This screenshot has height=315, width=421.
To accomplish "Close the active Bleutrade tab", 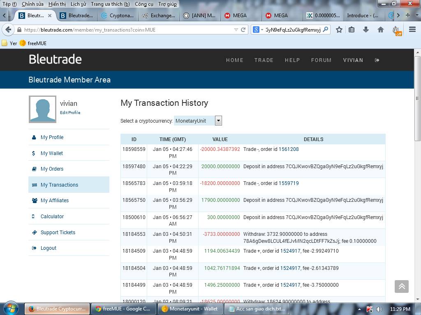I will 50,16.
